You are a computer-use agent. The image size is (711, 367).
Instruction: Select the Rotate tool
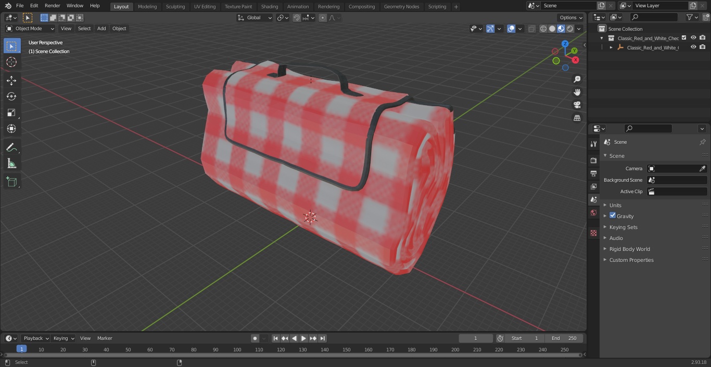[11, 96]
